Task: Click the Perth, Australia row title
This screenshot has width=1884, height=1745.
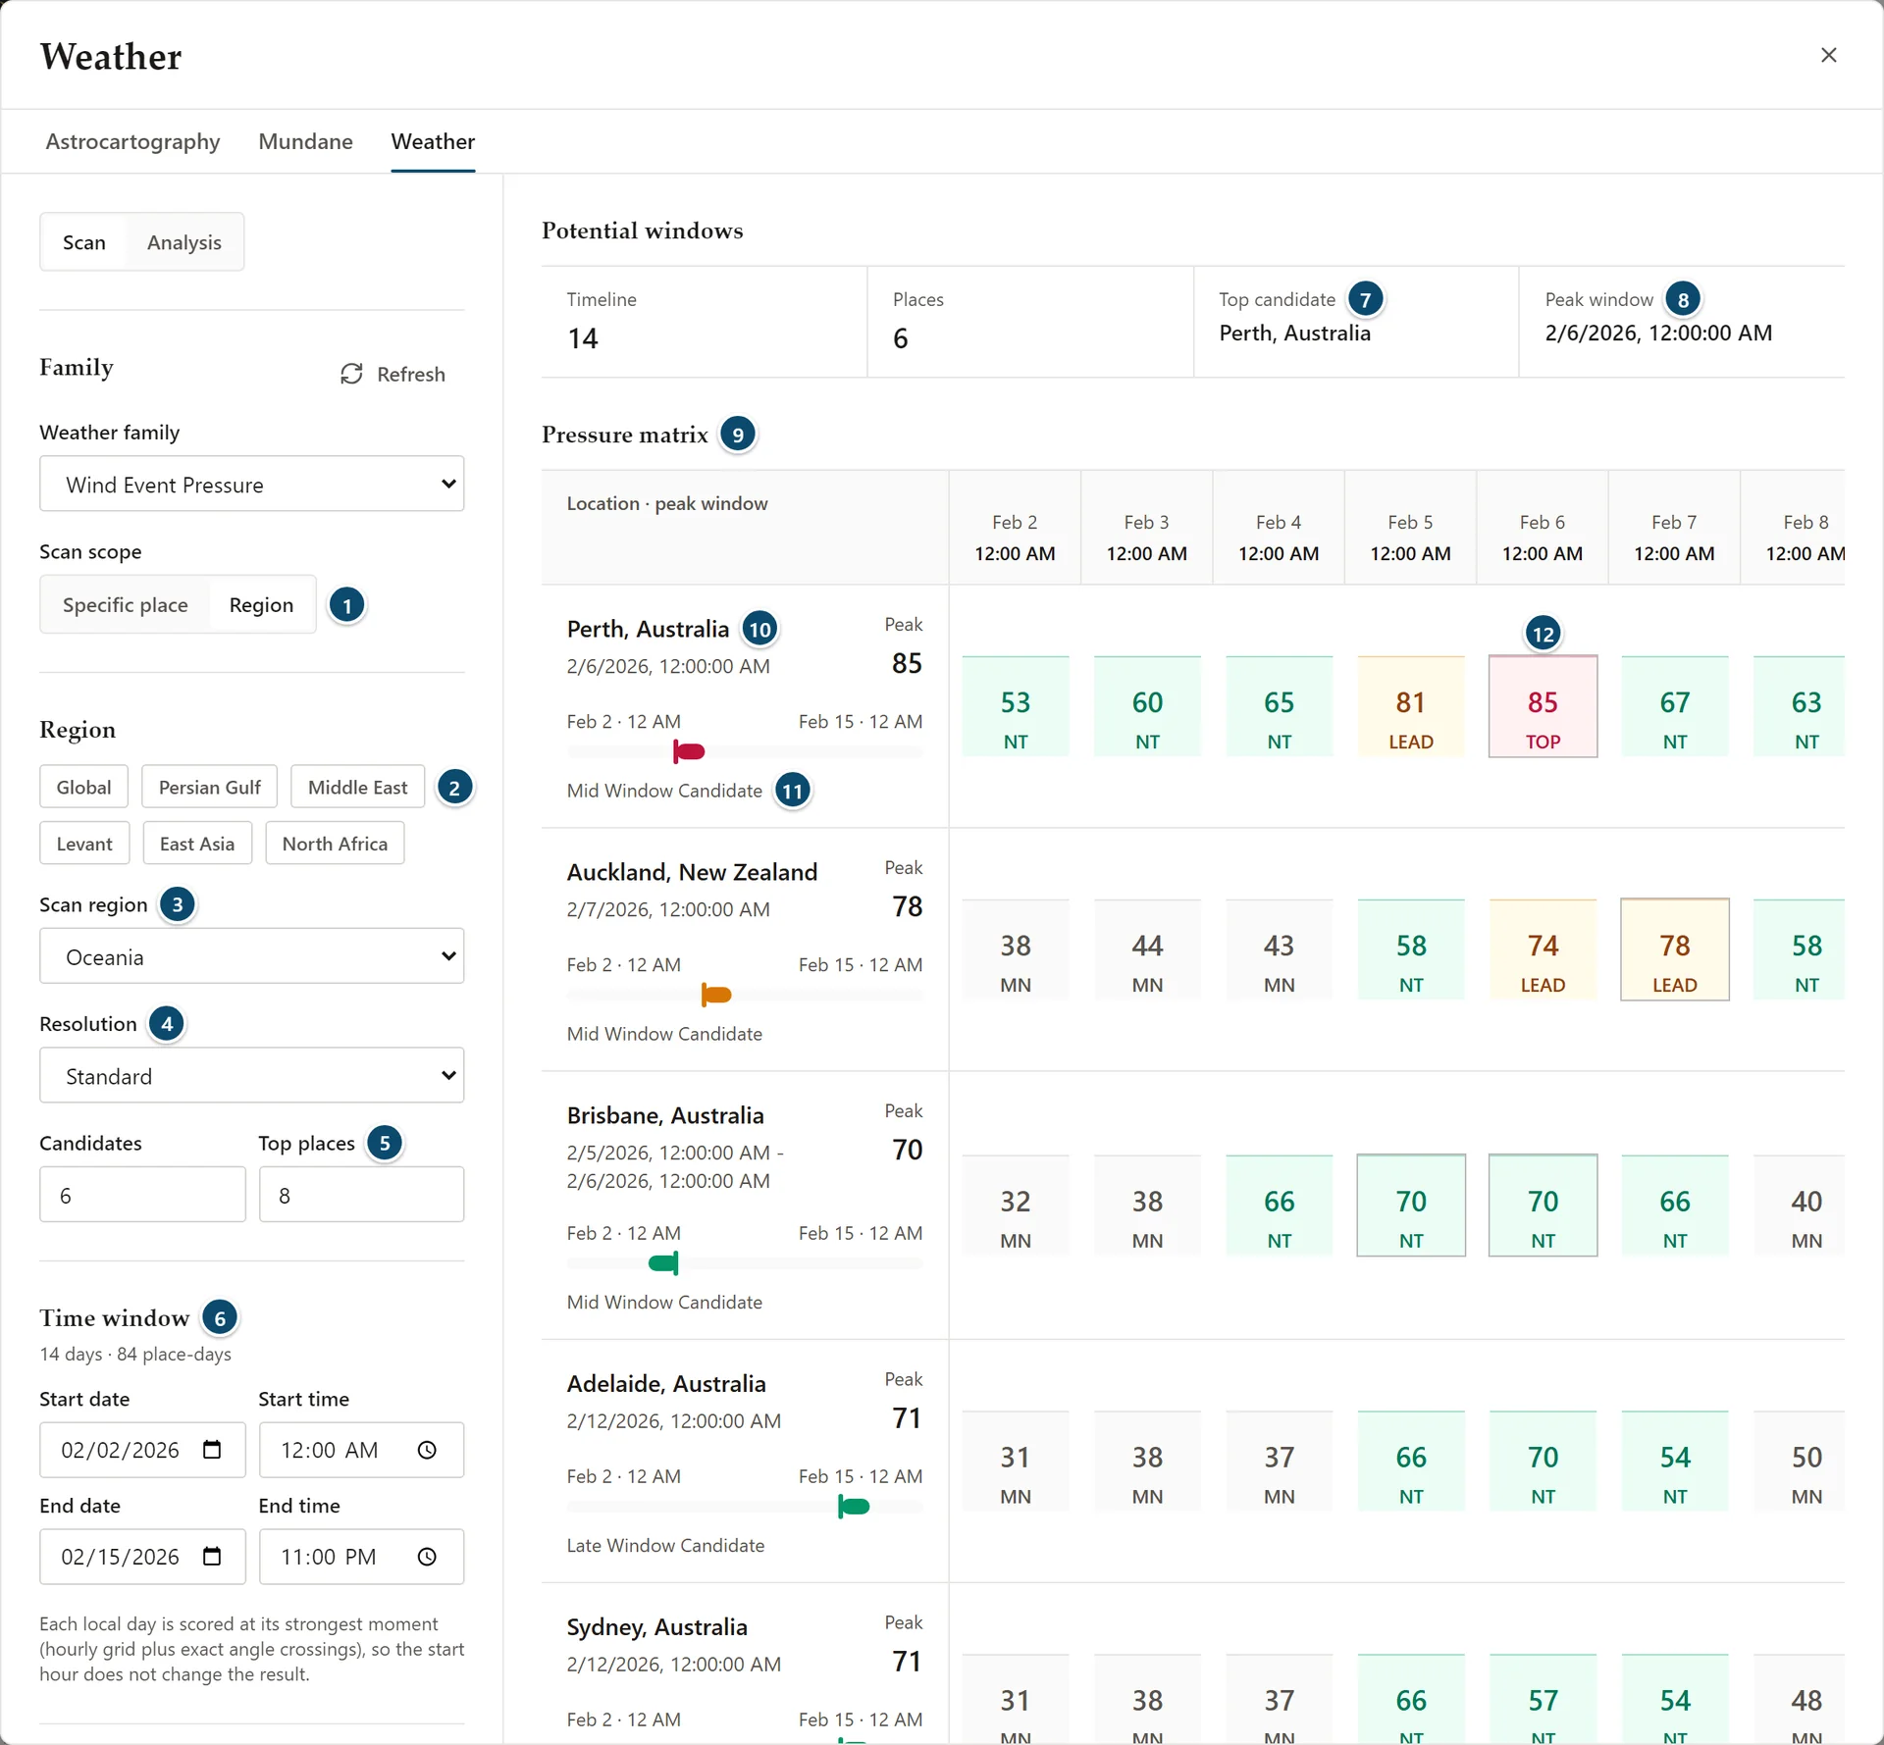Action: click(648, 629)
